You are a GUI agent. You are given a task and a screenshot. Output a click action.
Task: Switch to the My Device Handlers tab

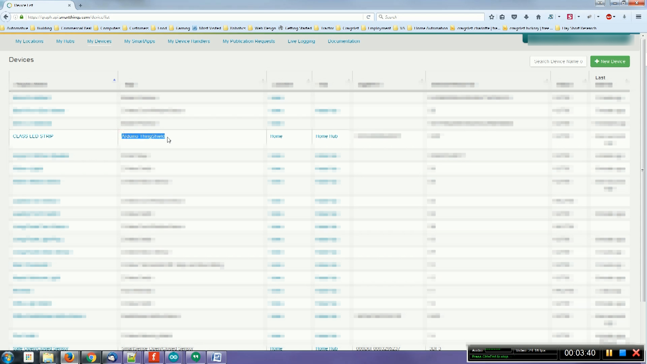pyautogui.click(x=188, y=41)
